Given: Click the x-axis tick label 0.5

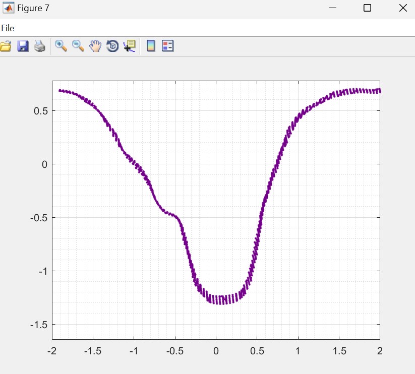Looking at the screenshot, I should pyautogui.click(x=257, y=351).
